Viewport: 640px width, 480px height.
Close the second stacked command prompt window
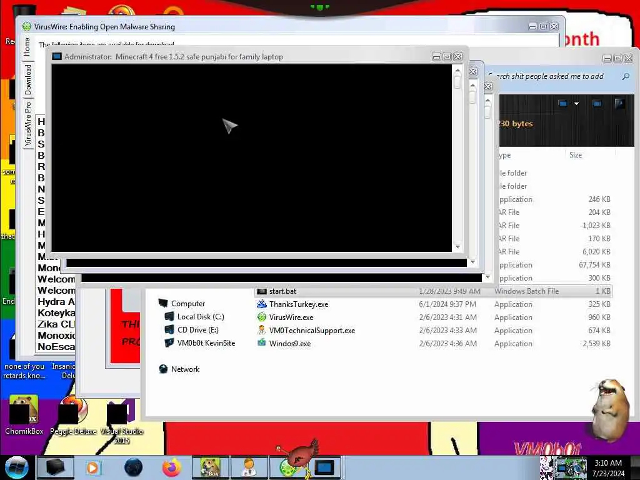(x=473, y=71)
